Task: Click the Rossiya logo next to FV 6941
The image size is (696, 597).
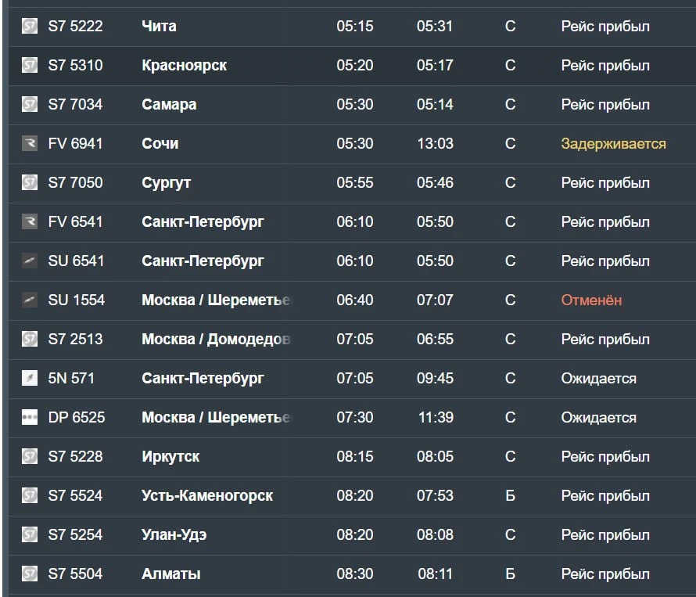Action: click(30, 143)
